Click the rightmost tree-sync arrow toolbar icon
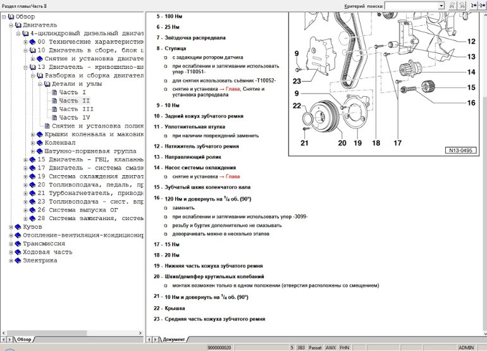The height and width of the screenshot is (351, 487). [x=483, y=6]
